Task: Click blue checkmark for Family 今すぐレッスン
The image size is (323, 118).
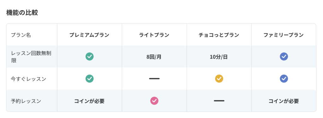Action: click(x=284, y=79)
